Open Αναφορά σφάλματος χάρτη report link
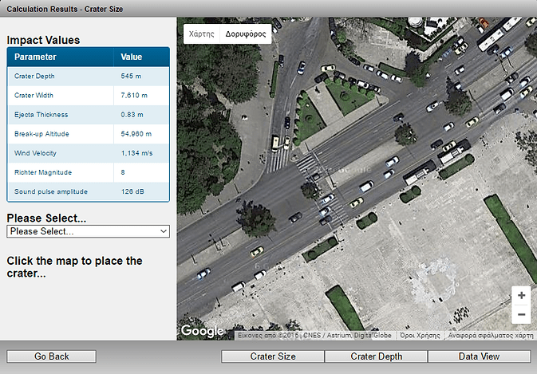 point(491,336)
